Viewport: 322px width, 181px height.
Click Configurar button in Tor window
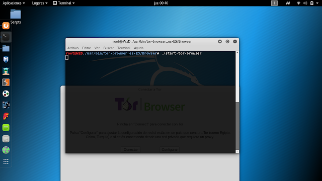pos(170,150)
